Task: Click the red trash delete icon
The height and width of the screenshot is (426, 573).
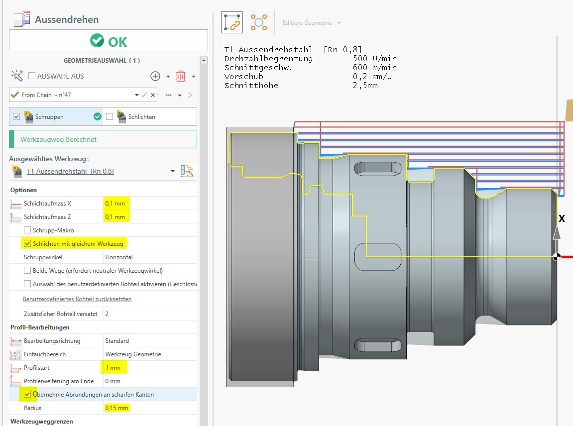Action: click(x=181, y=76)
